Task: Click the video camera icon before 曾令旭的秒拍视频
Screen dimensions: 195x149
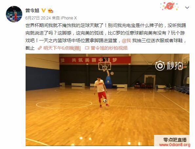Action: point(87,48)
